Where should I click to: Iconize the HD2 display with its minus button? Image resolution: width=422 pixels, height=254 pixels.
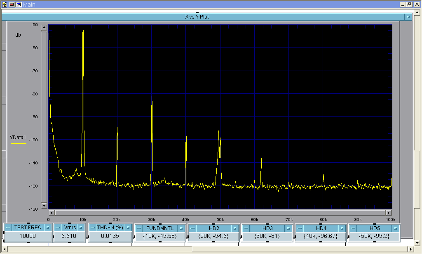pyautogui.click(x=192, y=228)
